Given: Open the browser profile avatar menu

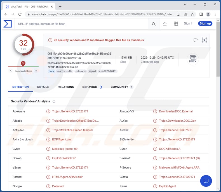Looking at the screenshot, I should 208,14.
